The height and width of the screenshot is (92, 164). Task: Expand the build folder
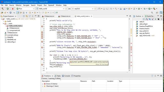[x=3, y=21]
